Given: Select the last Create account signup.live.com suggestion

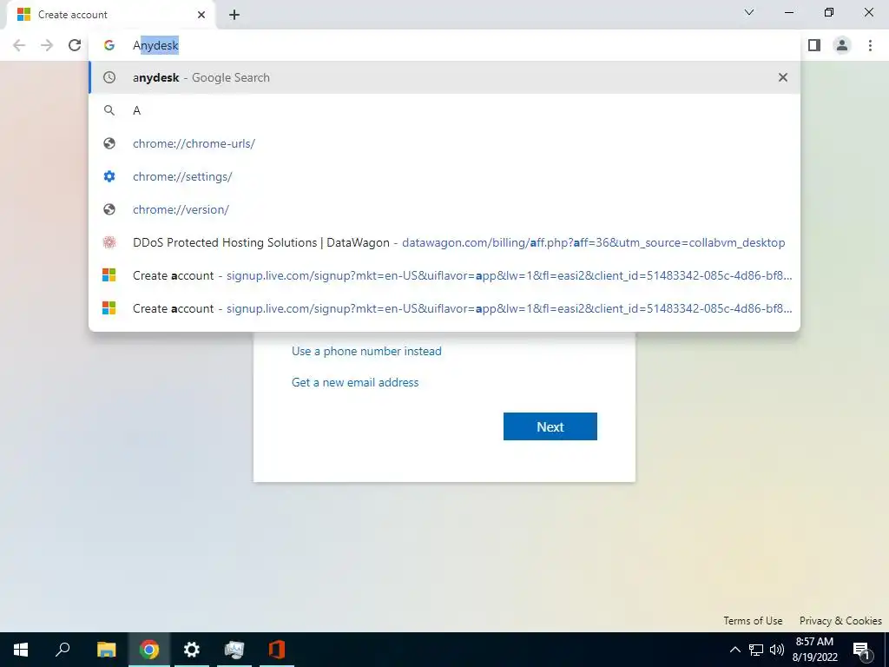Looking at the screenshot, I should pos(444,308).
